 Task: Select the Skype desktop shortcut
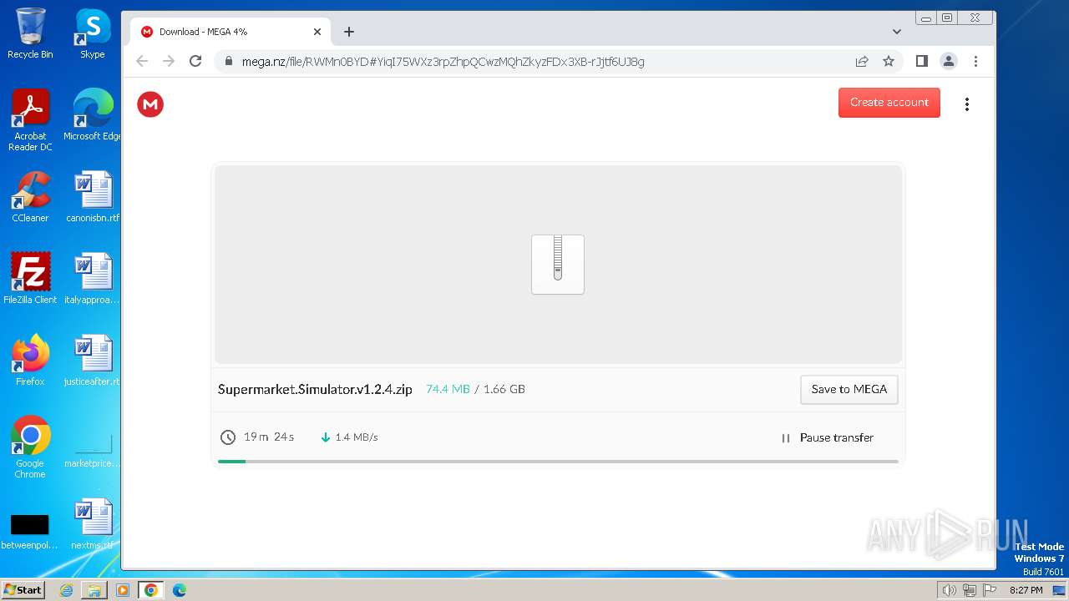[x=93, y=33]
